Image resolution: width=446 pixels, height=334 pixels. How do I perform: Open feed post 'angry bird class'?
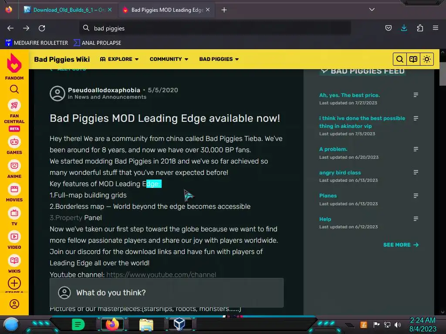[340, 172]
